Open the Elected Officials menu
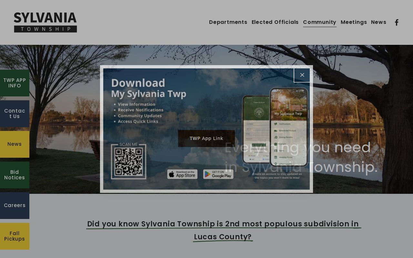The width and height of the screenshot is (413, 258). coord(275,22)
